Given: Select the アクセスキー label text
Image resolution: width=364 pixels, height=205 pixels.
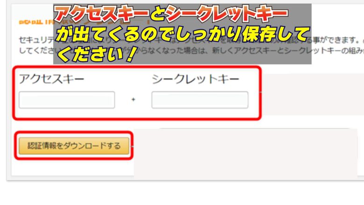Looking at the screenshot, I should click(x=51, y=79).
